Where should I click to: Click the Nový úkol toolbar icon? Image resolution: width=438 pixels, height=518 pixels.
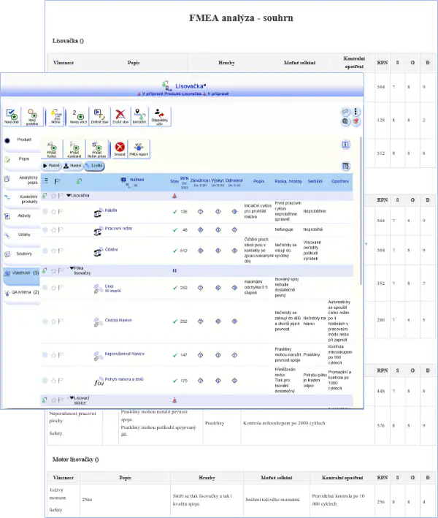coord(12,115)
